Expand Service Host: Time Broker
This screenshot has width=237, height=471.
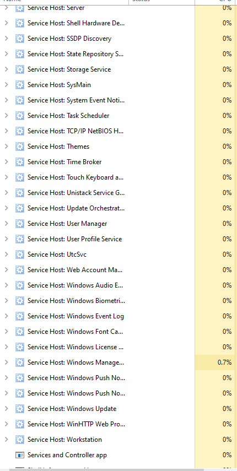pos(6,162)
